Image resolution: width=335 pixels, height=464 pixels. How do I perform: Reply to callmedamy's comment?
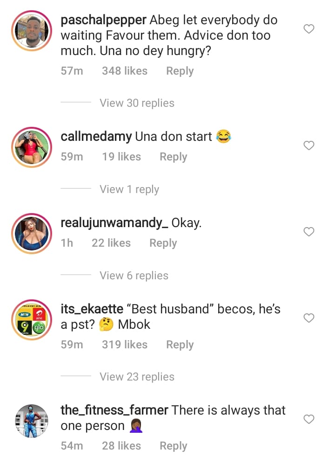coord(173,157)
